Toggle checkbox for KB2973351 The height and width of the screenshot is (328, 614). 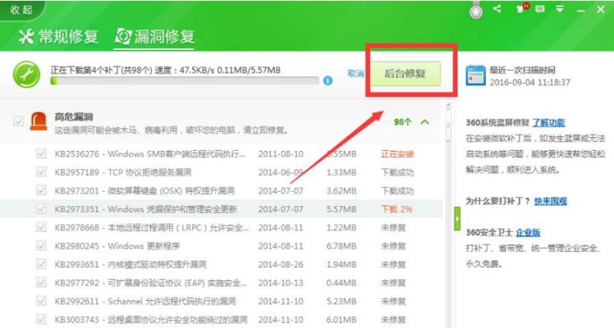[x=41, y=209]
